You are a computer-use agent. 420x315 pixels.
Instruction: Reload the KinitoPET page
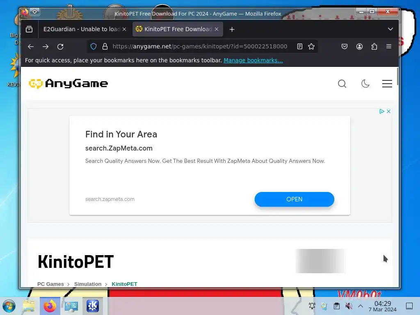[x=60, y=47]
